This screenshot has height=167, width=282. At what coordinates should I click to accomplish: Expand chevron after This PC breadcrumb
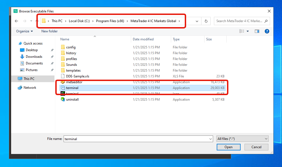[x=66, y=21]
